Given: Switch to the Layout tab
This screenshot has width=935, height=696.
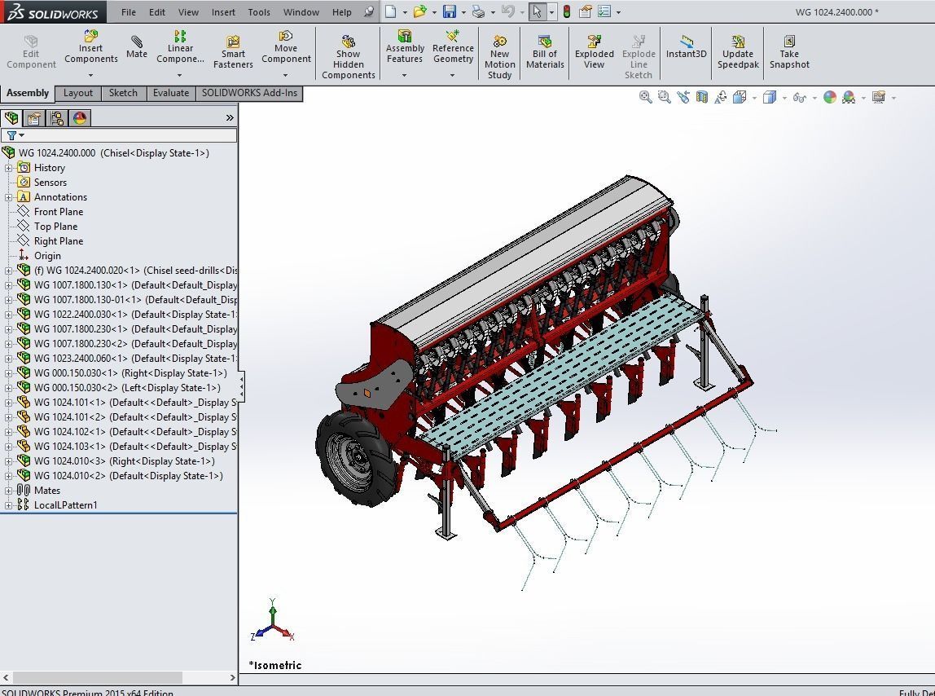Looking at the screenshot, I should click(78, 93).
